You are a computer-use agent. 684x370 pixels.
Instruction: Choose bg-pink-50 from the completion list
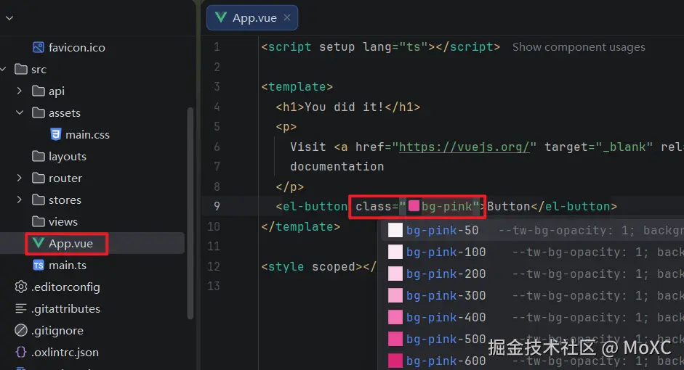tap(532, 230)
